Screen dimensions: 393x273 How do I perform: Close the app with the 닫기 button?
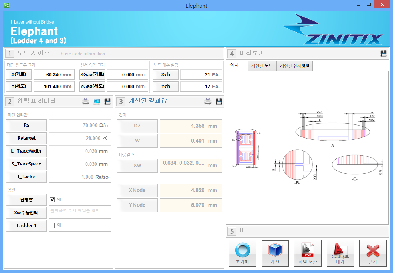(373, 253)
